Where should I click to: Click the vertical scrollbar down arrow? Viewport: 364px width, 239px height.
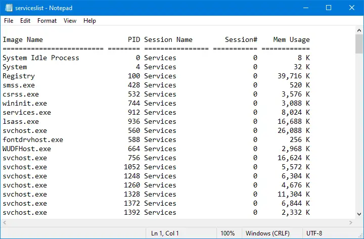click(359, 214)
